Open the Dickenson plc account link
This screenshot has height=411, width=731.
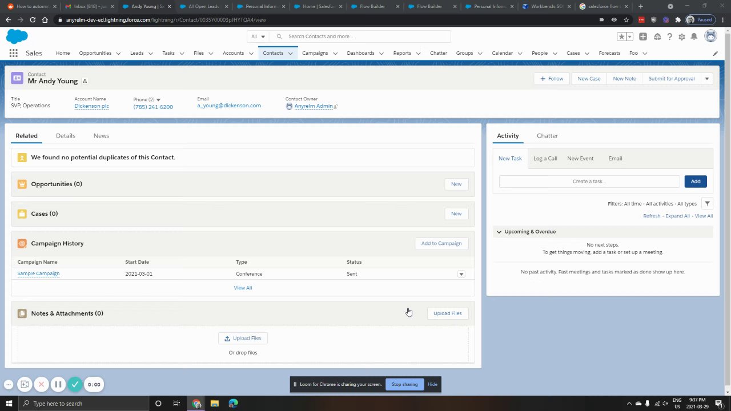(x=91, y=106)
